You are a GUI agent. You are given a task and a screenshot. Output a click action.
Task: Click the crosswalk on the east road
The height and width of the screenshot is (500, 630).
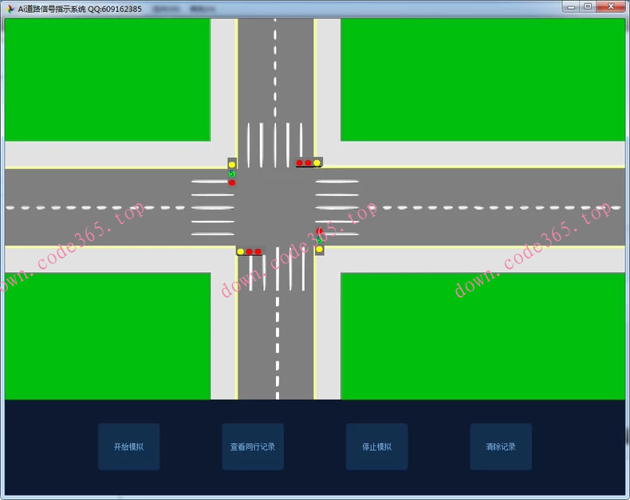point(337,208)
